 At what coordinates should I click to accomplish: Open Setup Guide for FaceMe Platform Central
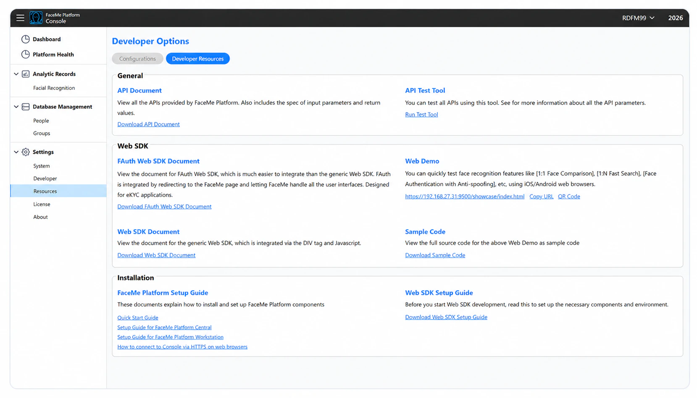(164, 327)
